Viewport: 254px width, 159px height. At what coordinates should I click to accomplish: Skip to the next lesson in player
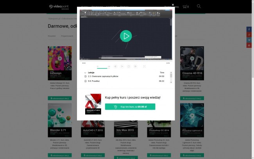(135, 66)
